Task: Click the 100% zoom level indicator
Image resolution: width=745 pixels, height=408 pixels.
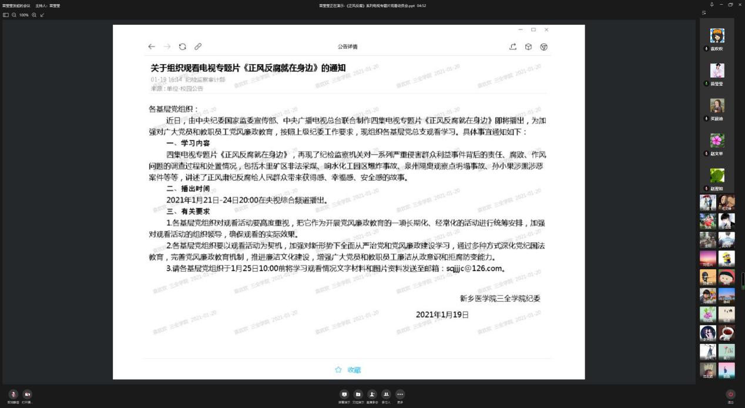Action: coord(24,15)
